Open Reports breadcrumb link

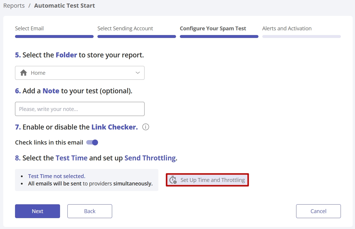click(14, 6)
